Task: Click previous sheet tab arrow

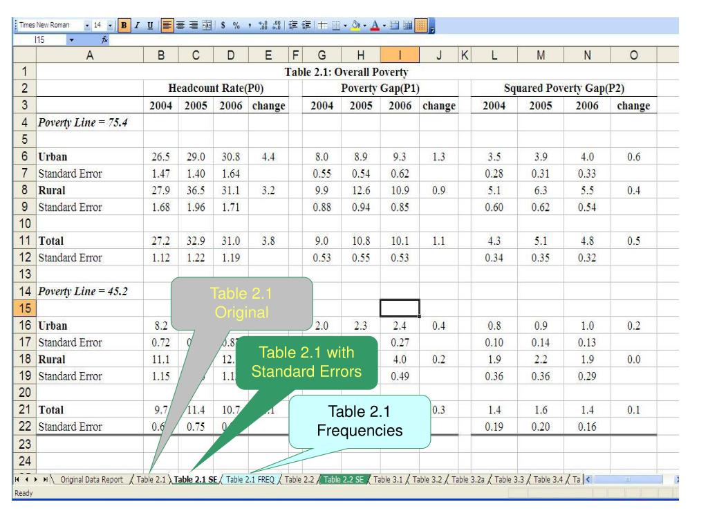Action: (x=27, y=479)
